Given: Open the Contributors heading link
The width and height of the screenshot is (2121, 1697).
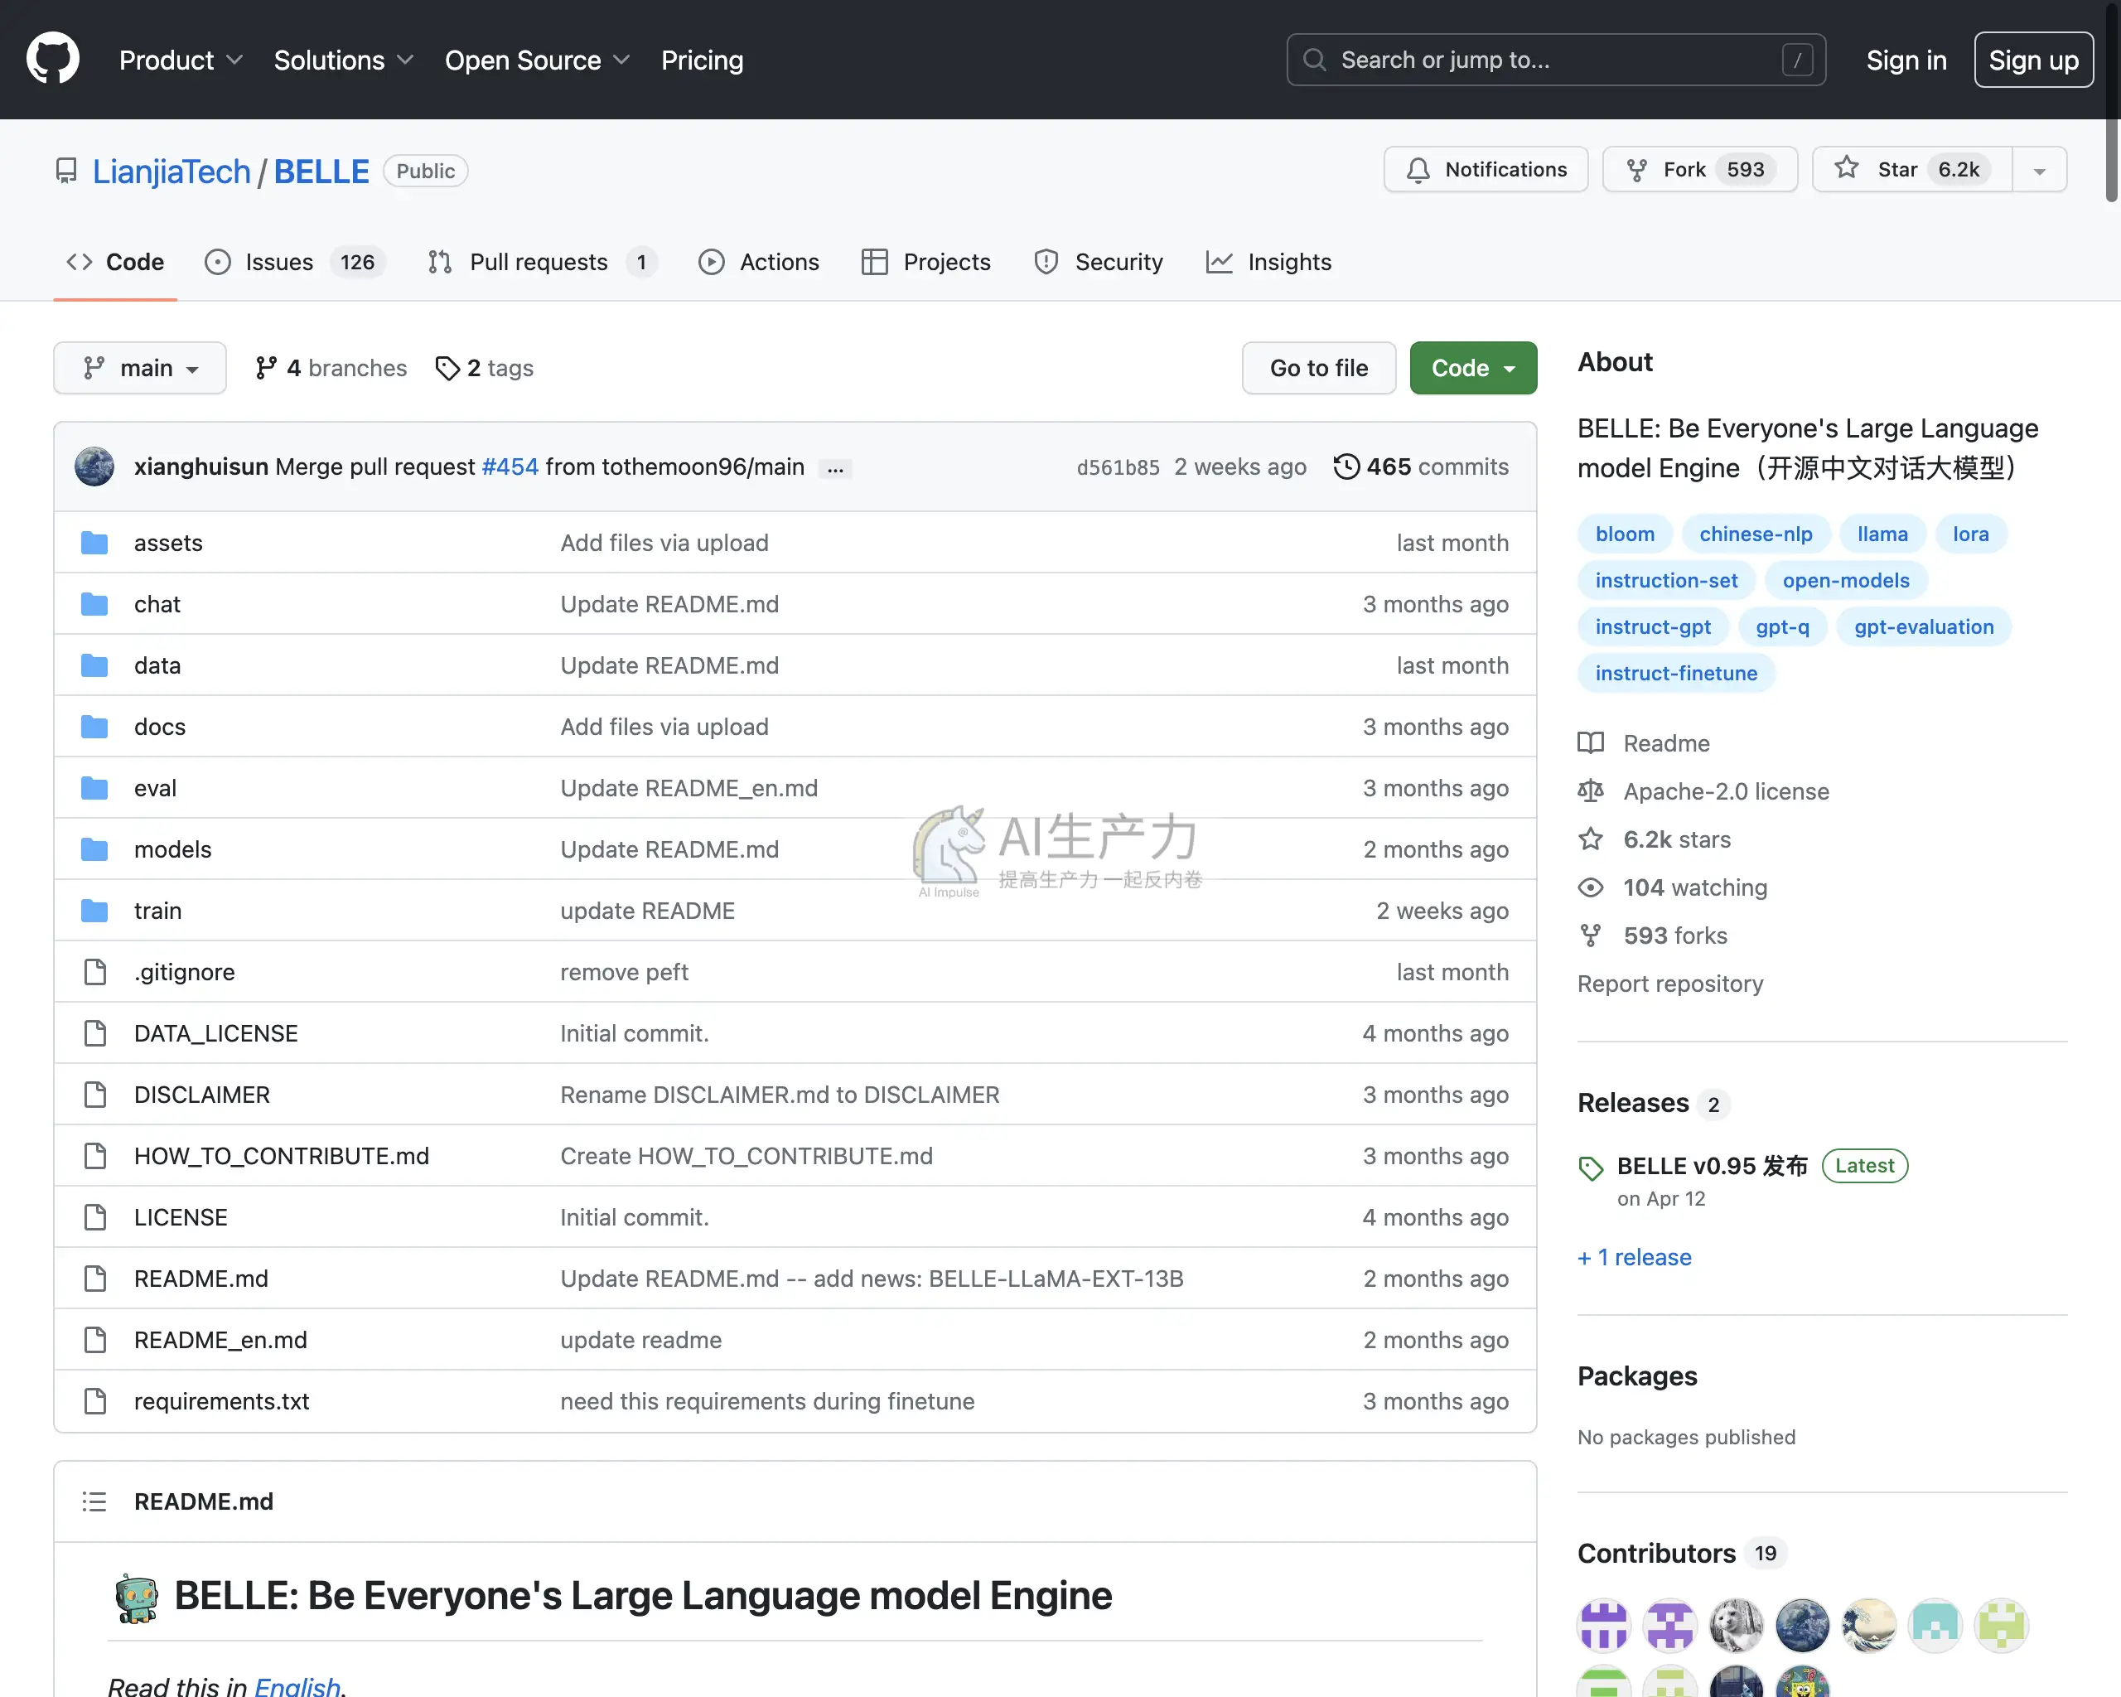Looking at the screenshot, I should point(1681,1554).
